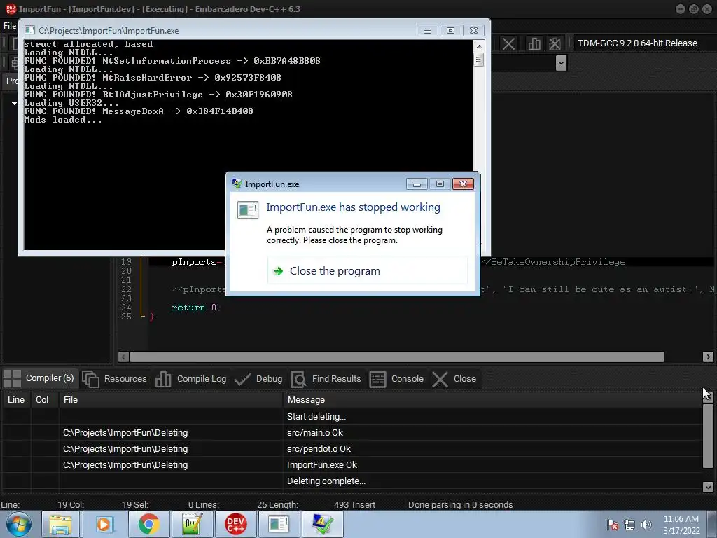Select the 'ImportFun.exe Ok' message row
Screen dimensions: 717x538
(x=352, y=465)
